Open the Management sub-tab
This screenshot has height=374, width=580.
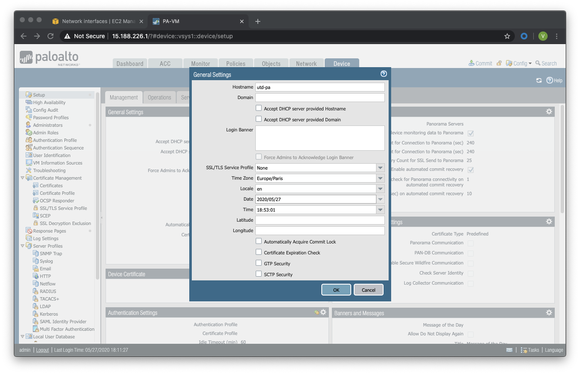coord(124,97)
